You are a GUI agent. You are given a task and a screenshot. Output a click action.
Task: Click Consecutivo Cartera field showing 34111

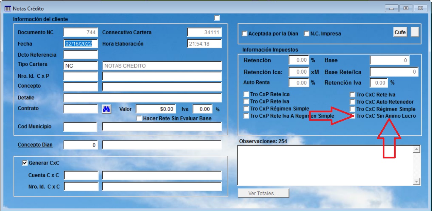pos(204,32)
